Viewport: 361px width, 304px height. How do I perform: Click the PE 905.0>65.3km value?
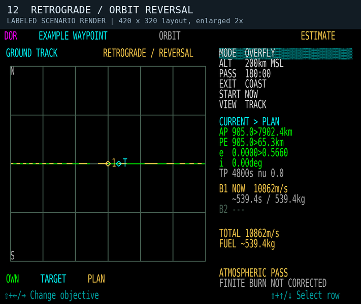click(x=251, y=143)
